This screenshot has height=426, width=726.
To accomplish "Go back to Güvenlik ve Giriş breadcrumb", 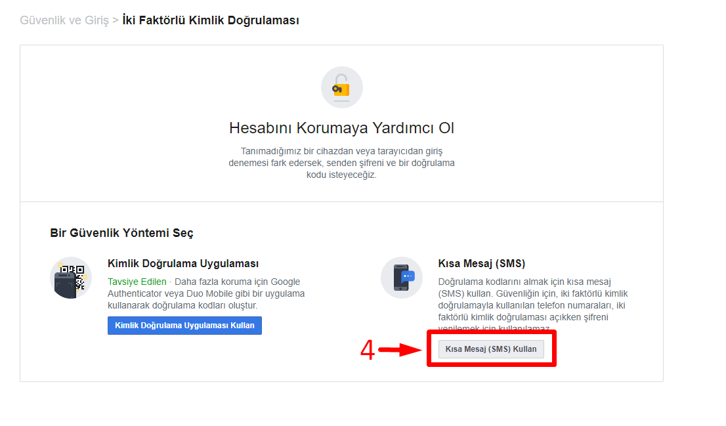I will pos(64,20).
